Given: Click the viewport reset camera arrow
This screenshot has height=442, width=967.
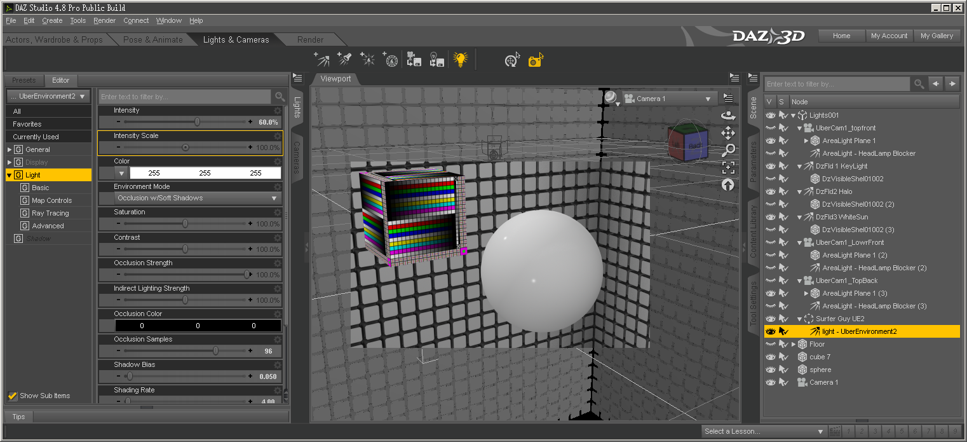Looking at the screenshot, I should pos(728,184).
